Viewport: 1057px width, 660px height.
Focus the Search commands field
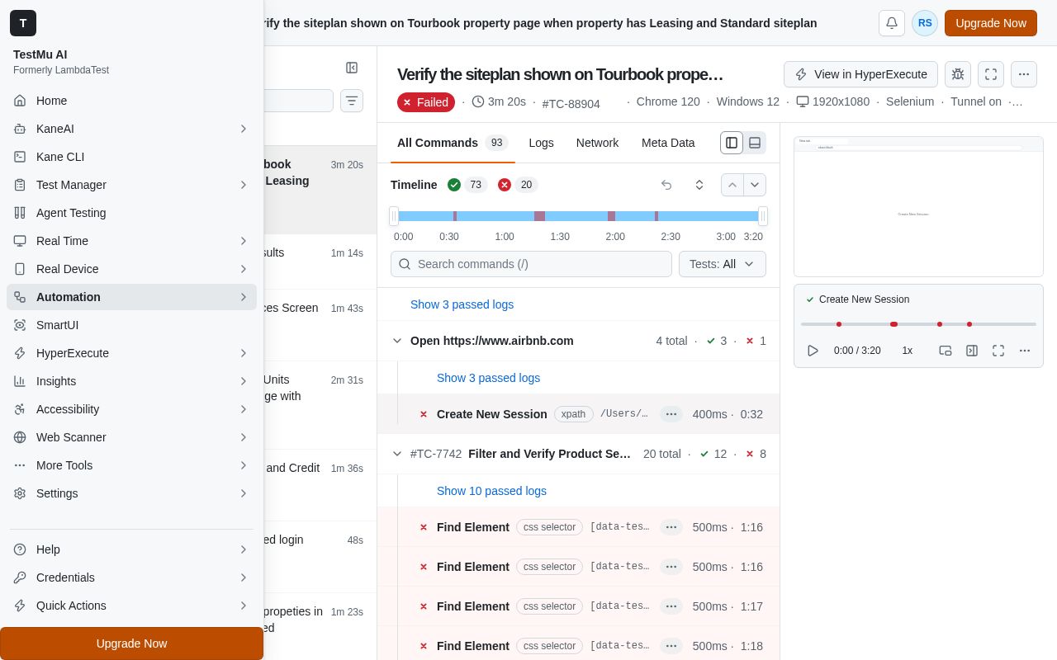(531, 264)
